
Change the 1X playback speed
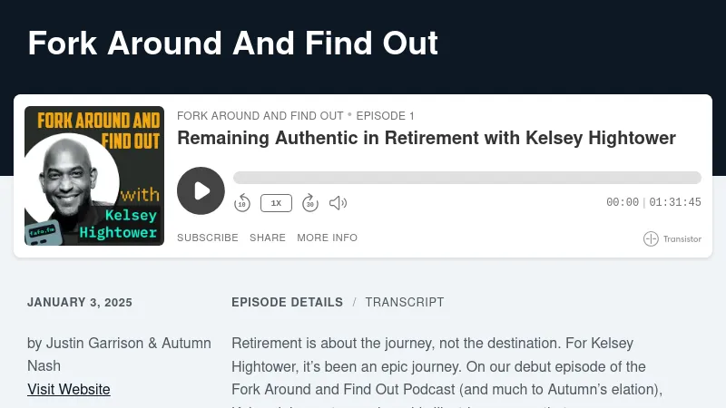(x=276, y=203)
